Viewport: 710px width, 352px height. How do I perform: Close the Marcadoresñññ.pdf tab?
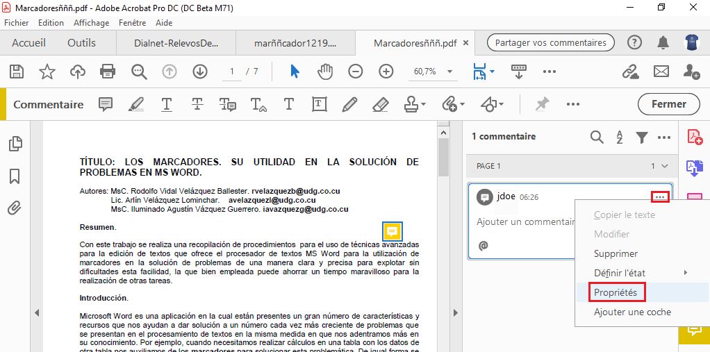(466, 44)
